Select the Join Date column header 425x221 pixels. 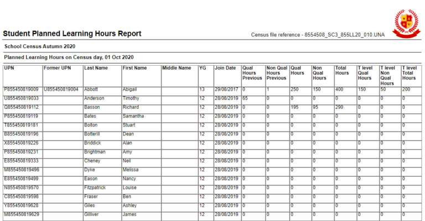coord(225,69)
